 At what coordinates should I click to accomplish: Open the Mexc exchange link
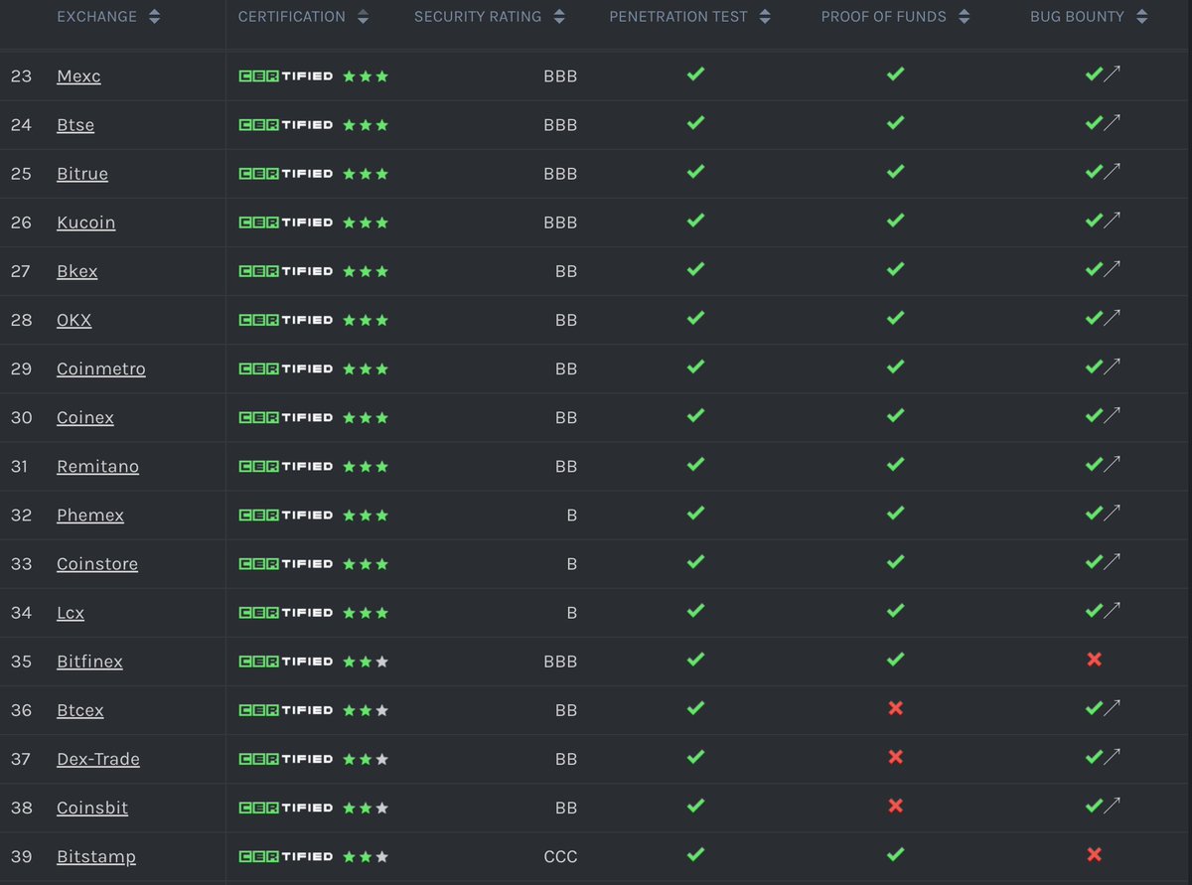[x=79, y=76]
